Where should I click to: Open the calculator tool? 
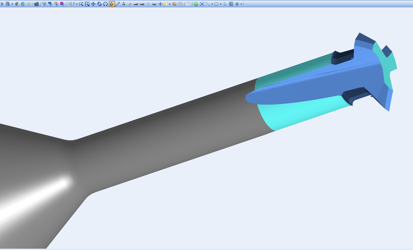[231, 4]
